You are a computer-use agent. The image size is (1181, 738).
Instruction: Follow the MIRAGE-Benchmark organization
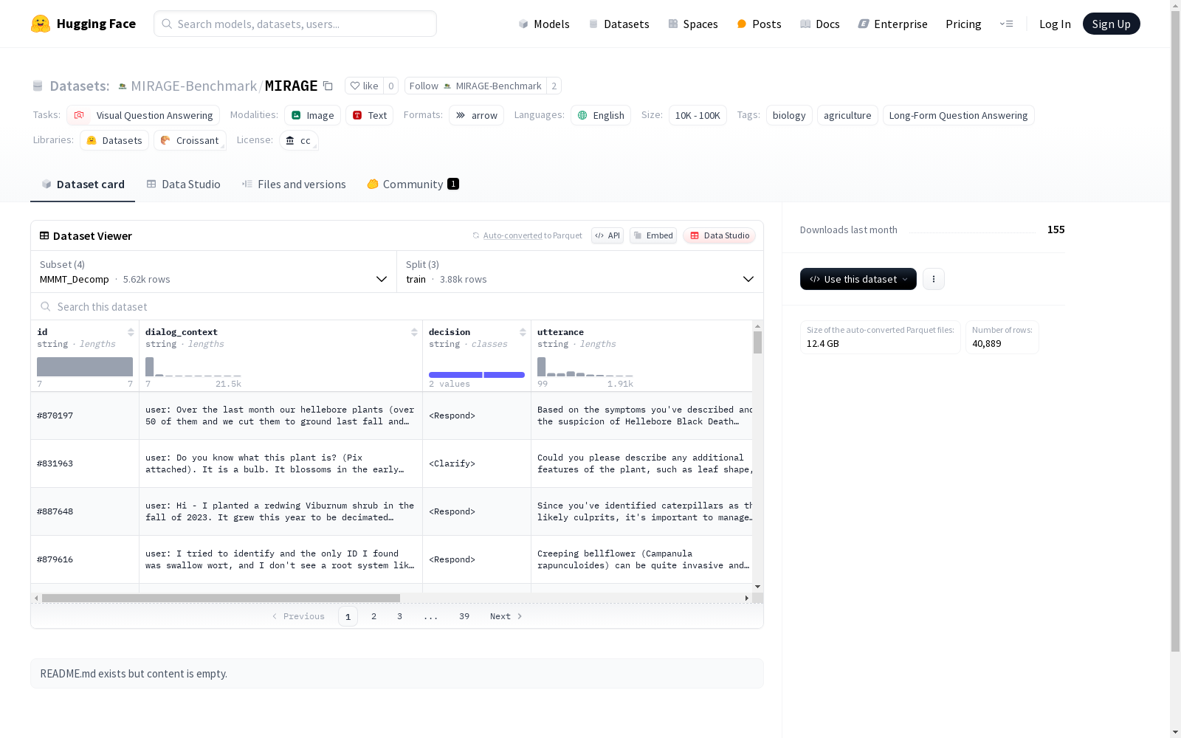pos(475,86)
